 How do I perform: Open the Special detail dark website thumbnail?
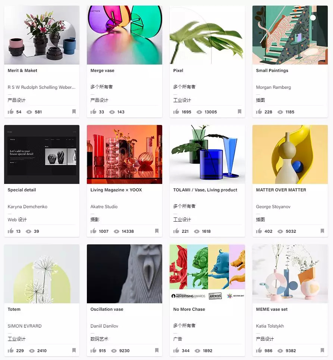(42, 154)
